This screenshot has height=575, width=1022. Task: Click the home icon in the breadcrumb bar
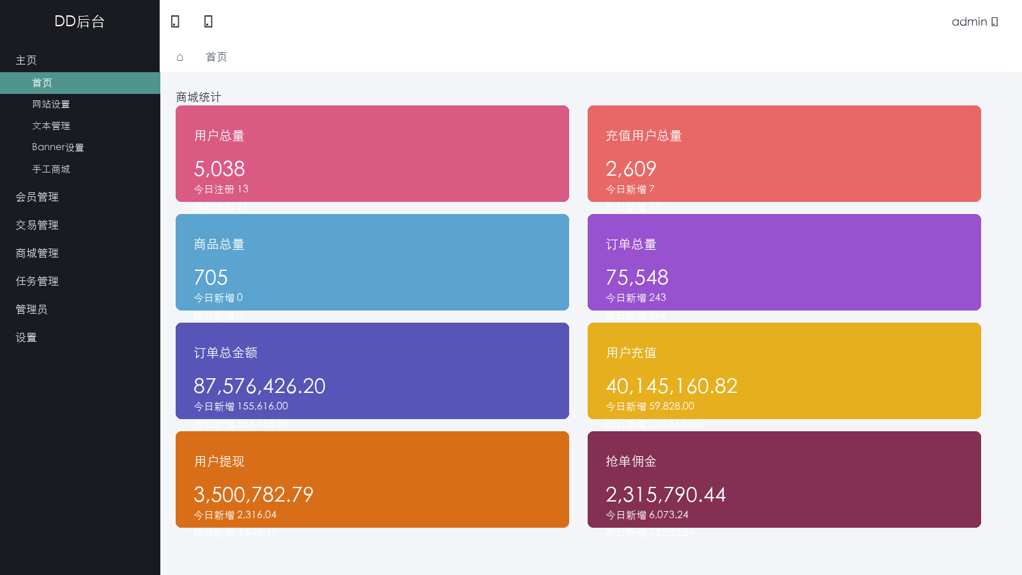[180, 57]
